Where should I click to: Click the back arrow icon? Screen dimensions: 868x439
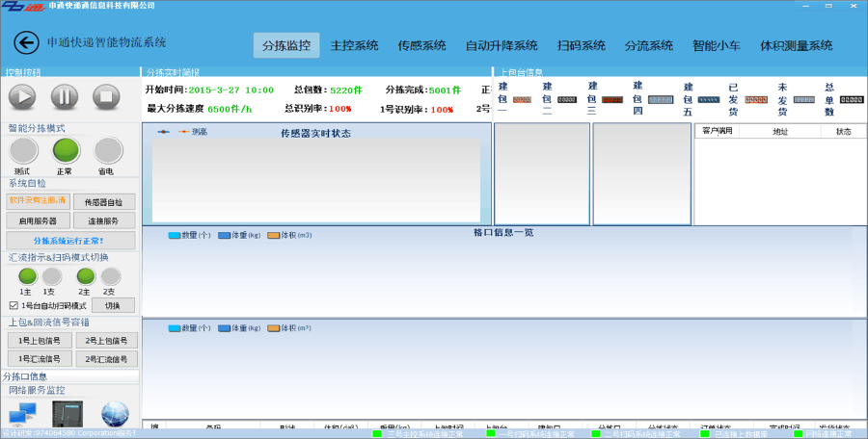[26, 42]
